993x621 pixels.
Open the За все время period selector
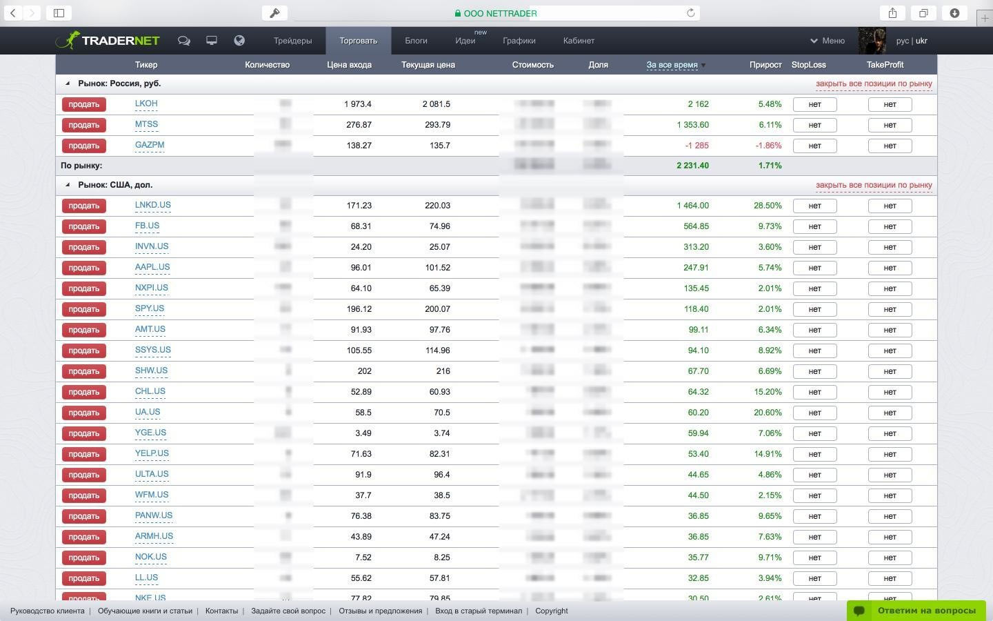click(672, 65)
